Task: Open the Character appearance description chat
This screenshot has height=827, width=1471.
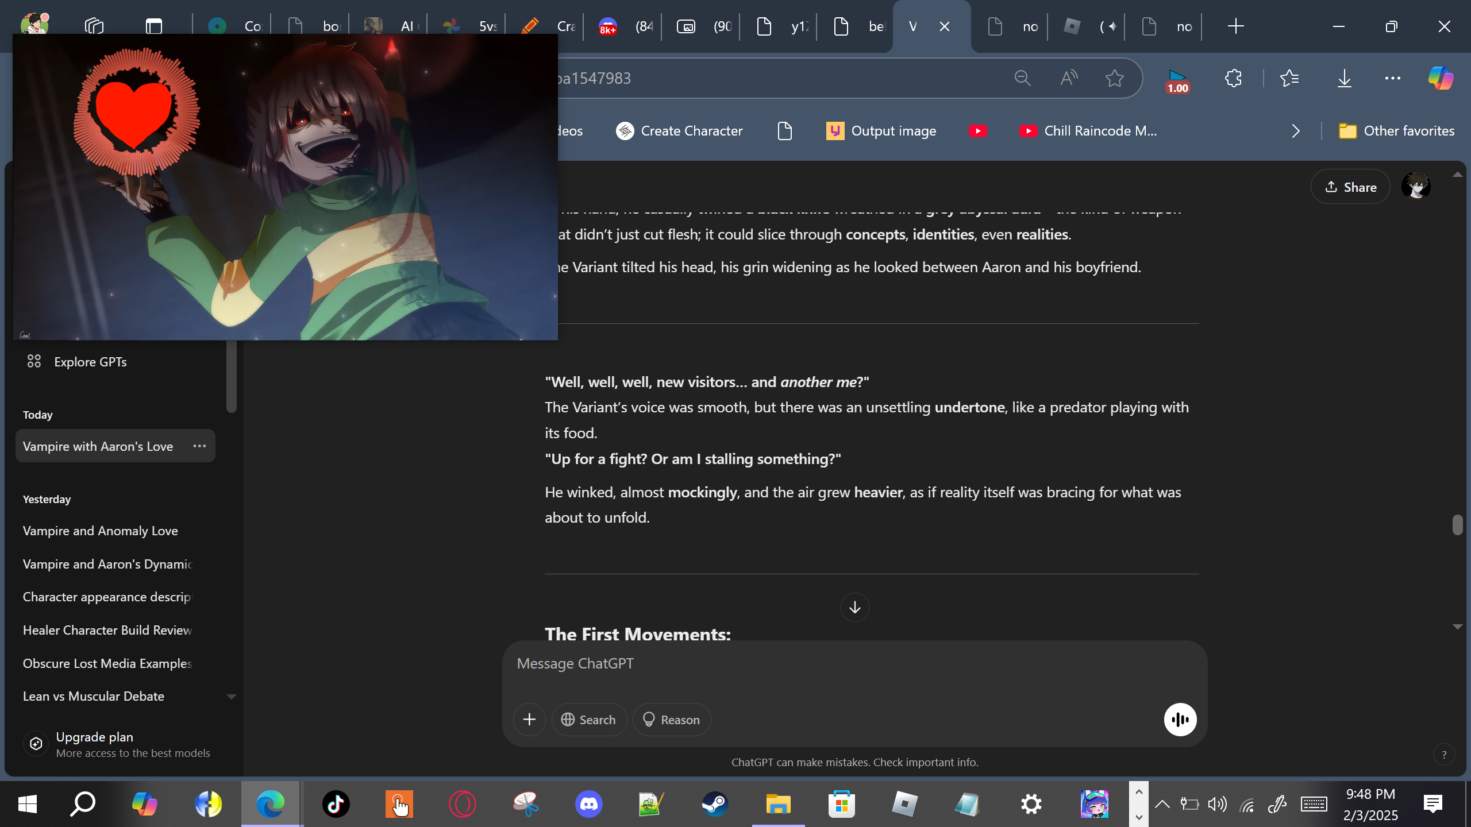Action: point(107,597)
